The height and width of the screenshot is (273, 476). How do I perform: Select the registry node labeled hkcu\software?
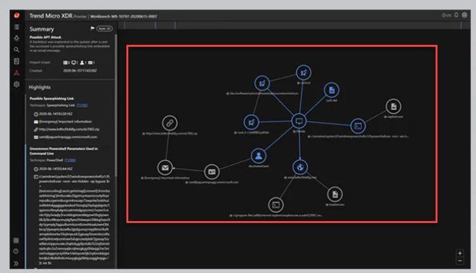coord(262,83)
